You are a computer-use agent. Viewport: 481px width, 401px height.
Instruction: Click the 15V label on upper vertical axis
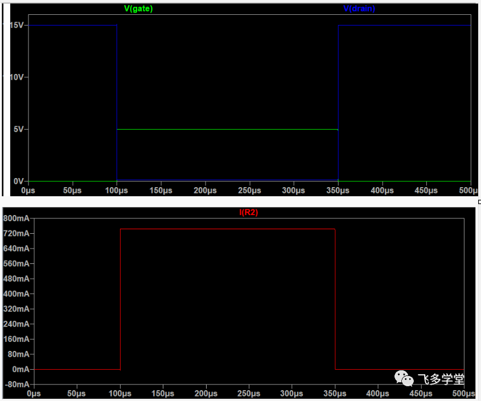point(14,26)
